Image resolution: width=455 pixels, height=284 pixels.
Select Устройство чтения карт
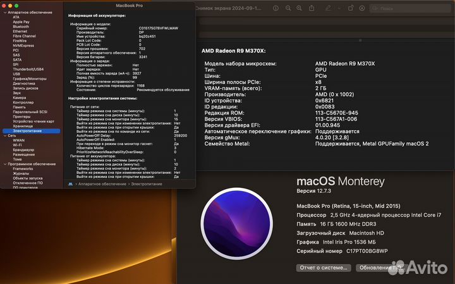33,121
